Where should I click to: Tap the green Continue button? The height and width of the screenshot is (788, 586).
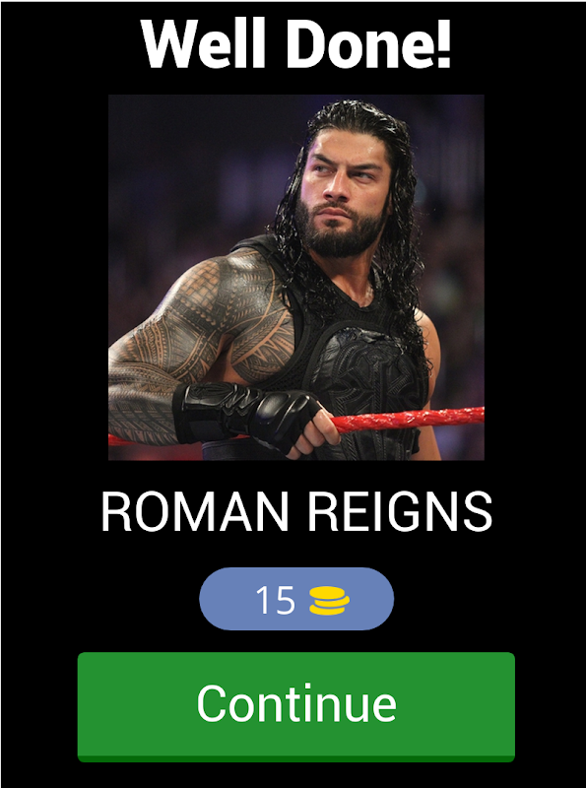(x=296, y=706)
